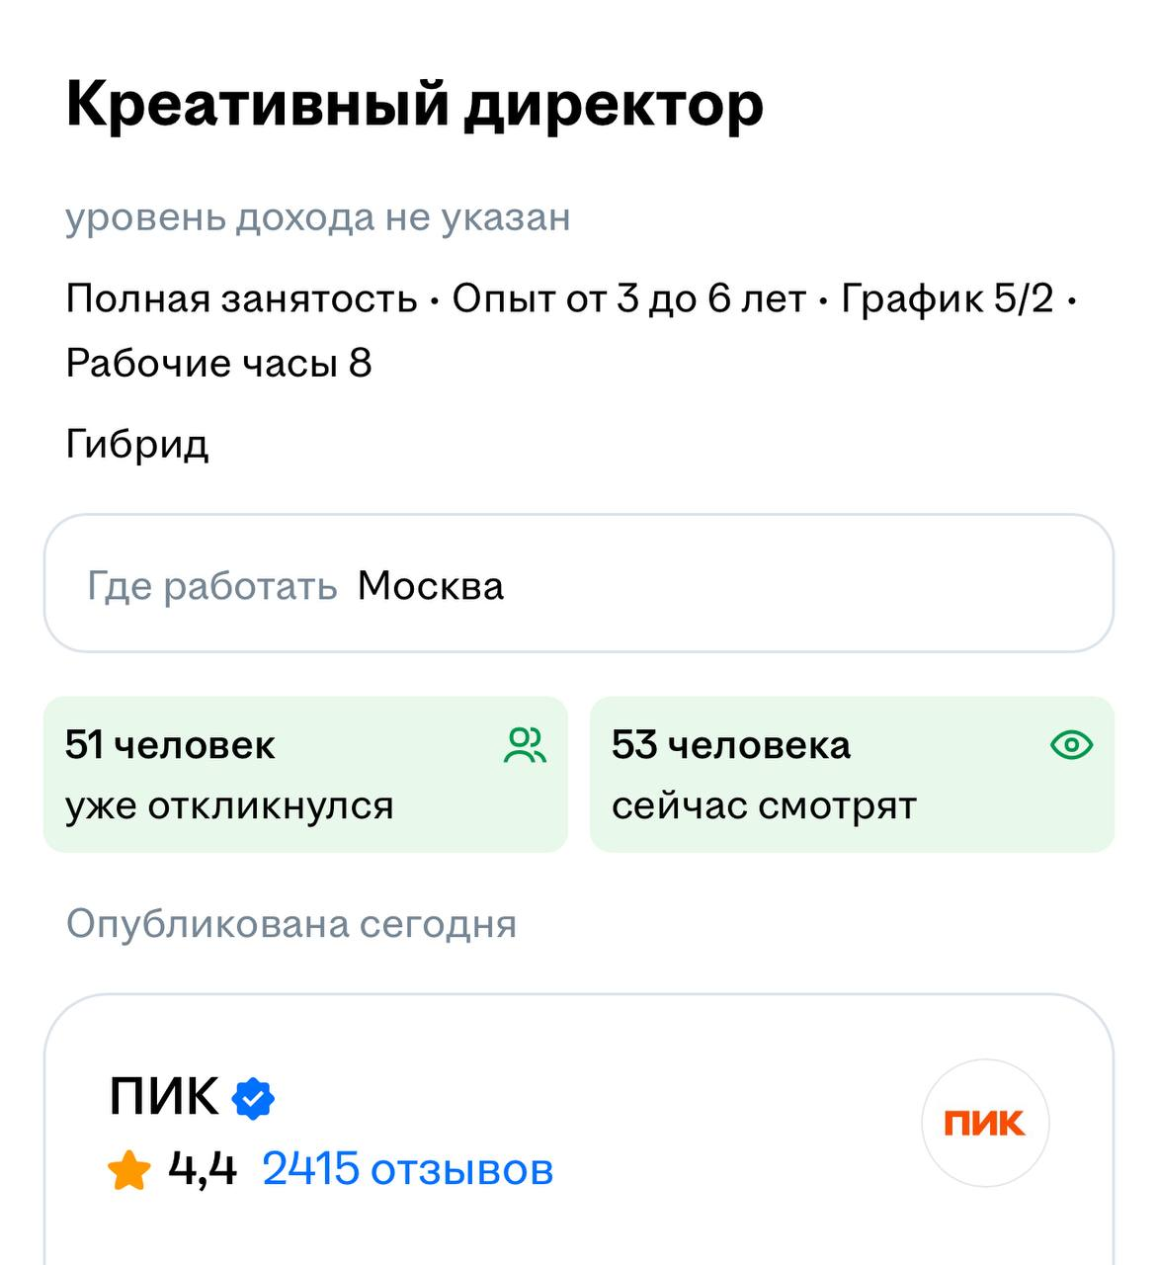
Task: Click the уже откликнулся caption
Action: click(229, 806)
